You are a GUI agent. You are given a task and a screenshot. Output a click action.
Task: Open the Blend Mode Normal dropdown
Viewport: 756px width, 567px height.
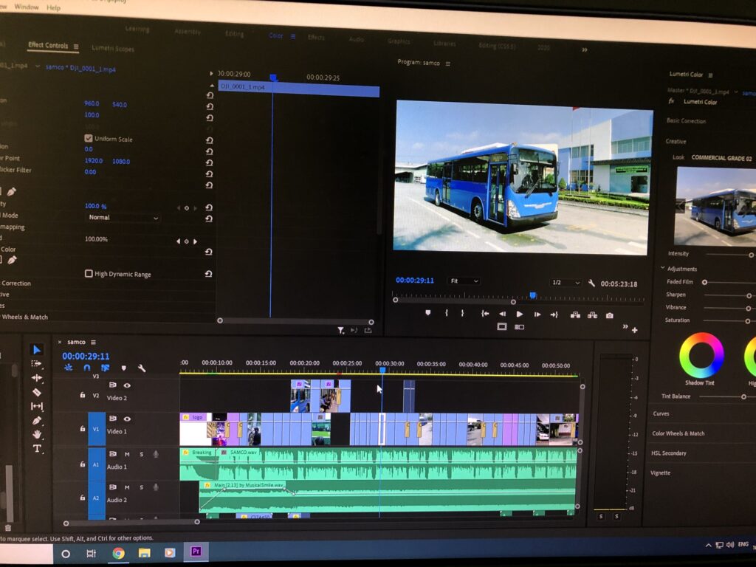(123, 218)
